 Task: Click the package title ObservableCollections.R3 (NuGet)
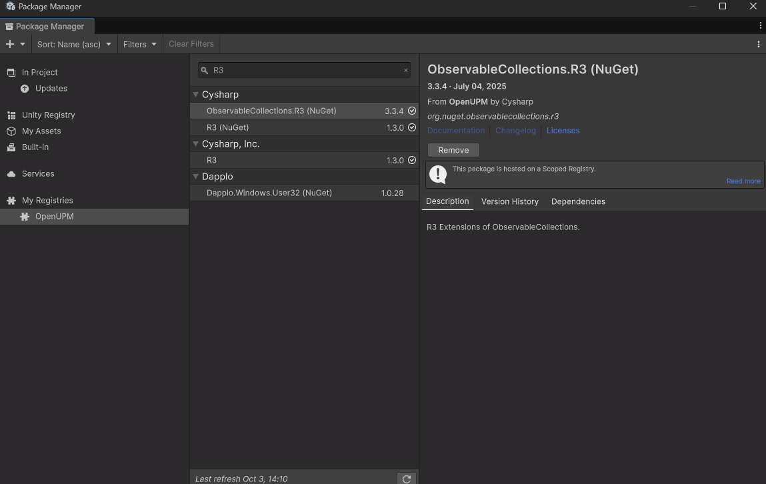pos(533,69)
